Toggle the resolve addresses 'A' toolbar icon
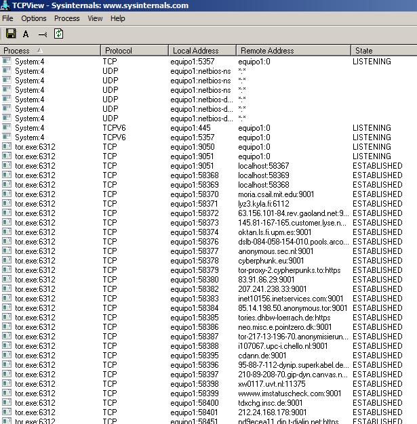Viewport: 417px width, 424px height. pyautogui.click(x=26, y=34)
